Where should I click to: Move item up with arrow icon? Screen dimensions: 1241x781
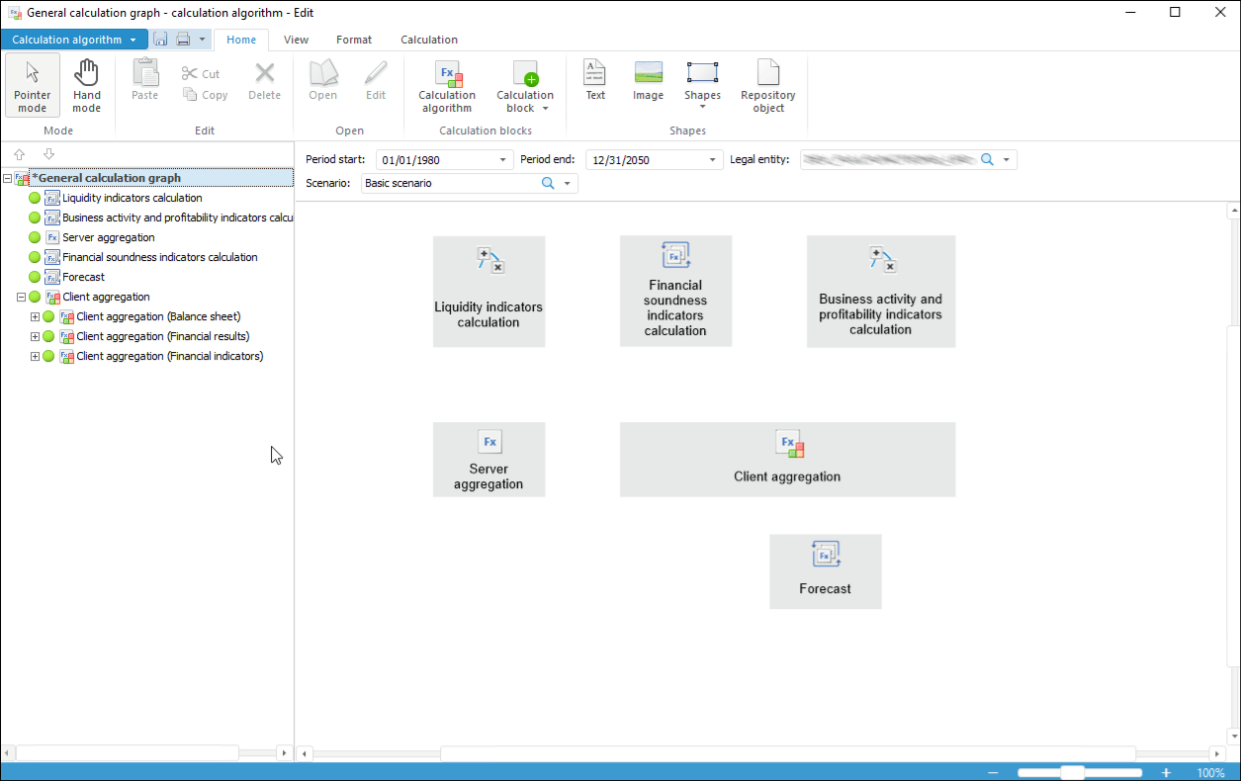pos(20,154)
